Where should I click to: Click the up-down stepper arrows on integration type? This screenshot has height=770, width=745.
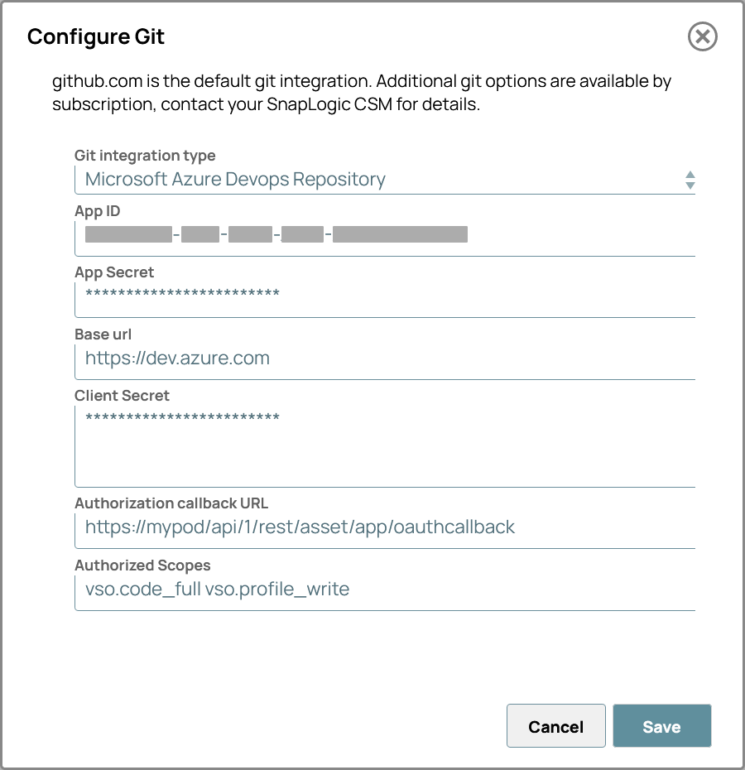690,179
